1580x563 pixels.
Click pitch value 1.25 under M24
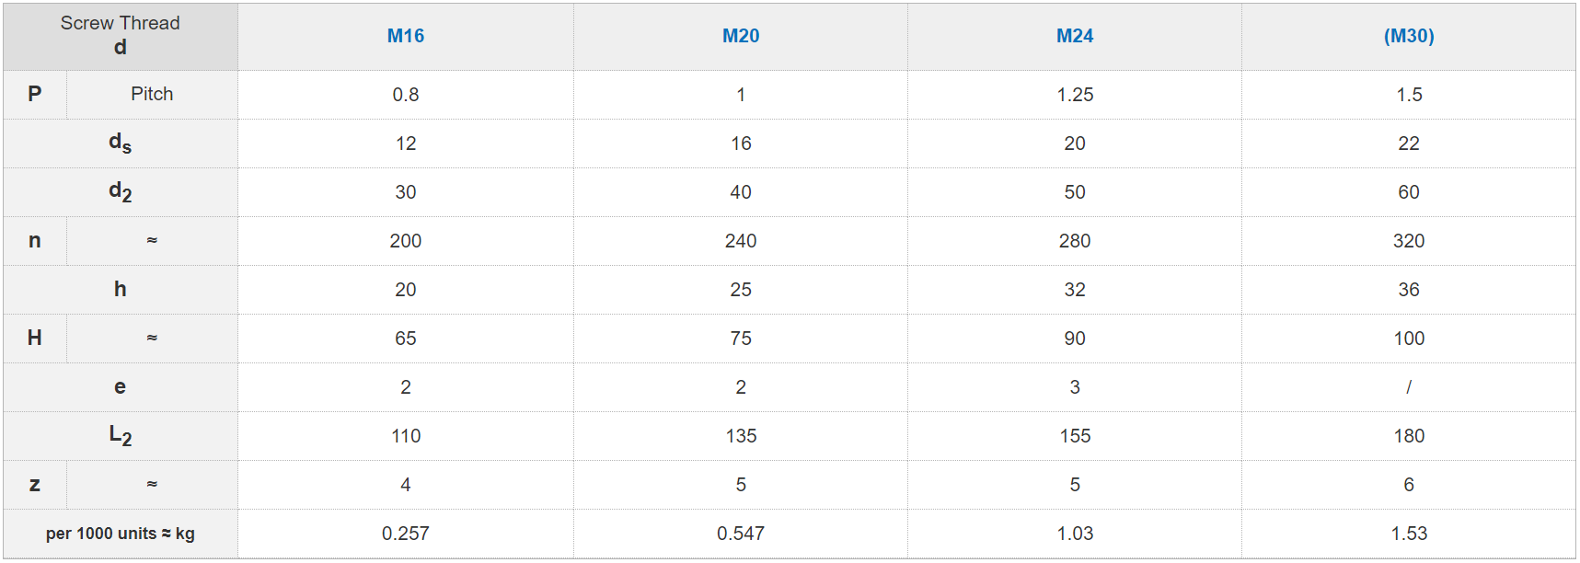click(1075, 95)
